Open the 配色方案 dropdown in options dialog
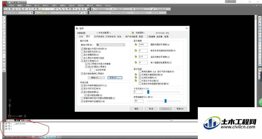 pos(111,45)
